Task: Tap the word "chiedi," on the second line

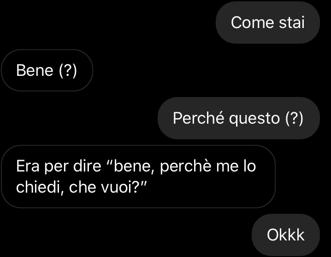Action: click(41, 188)
